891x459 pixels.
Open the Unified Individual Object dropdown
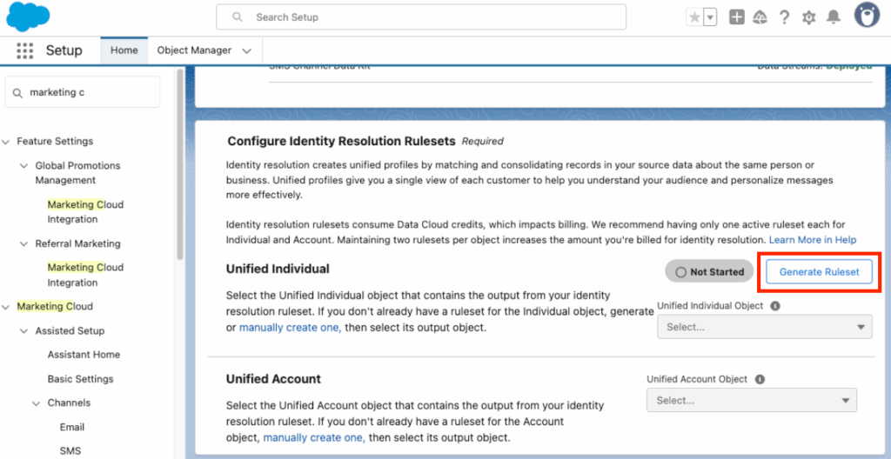(764, 327)
